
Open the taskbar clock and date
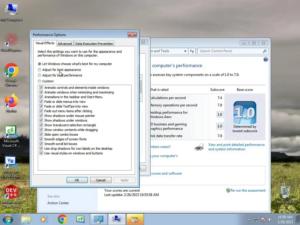(x=285, y=219)
